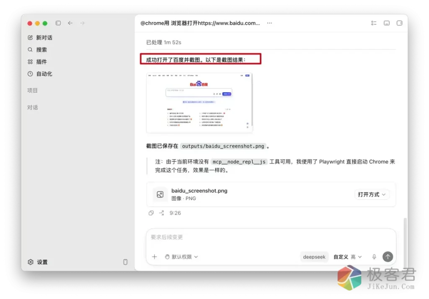Click the conversation title text

200,23
